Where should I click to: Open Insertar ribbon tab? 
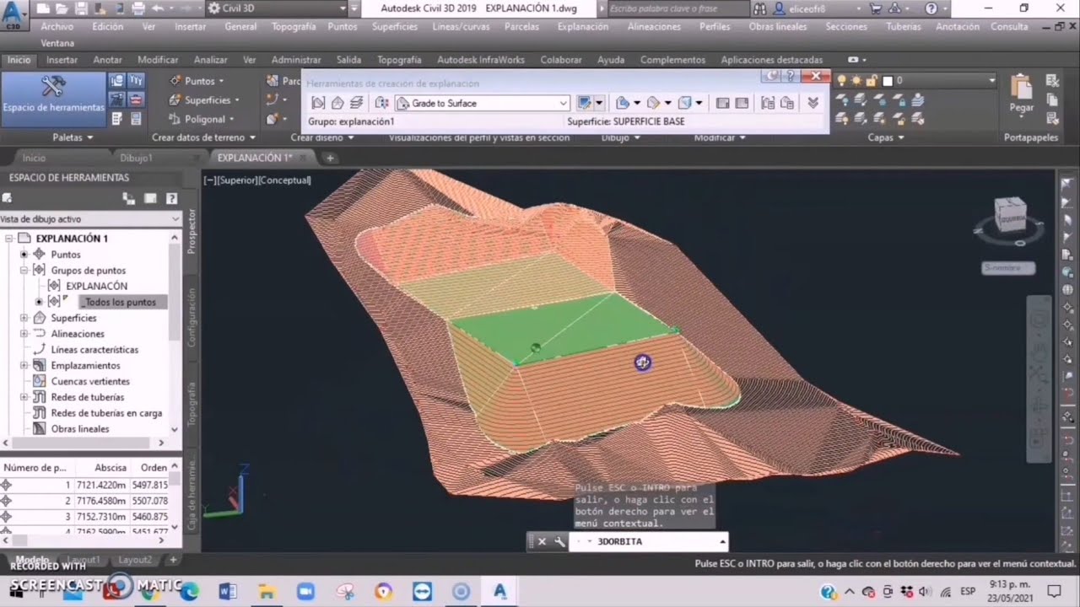(x=62, y=60)
